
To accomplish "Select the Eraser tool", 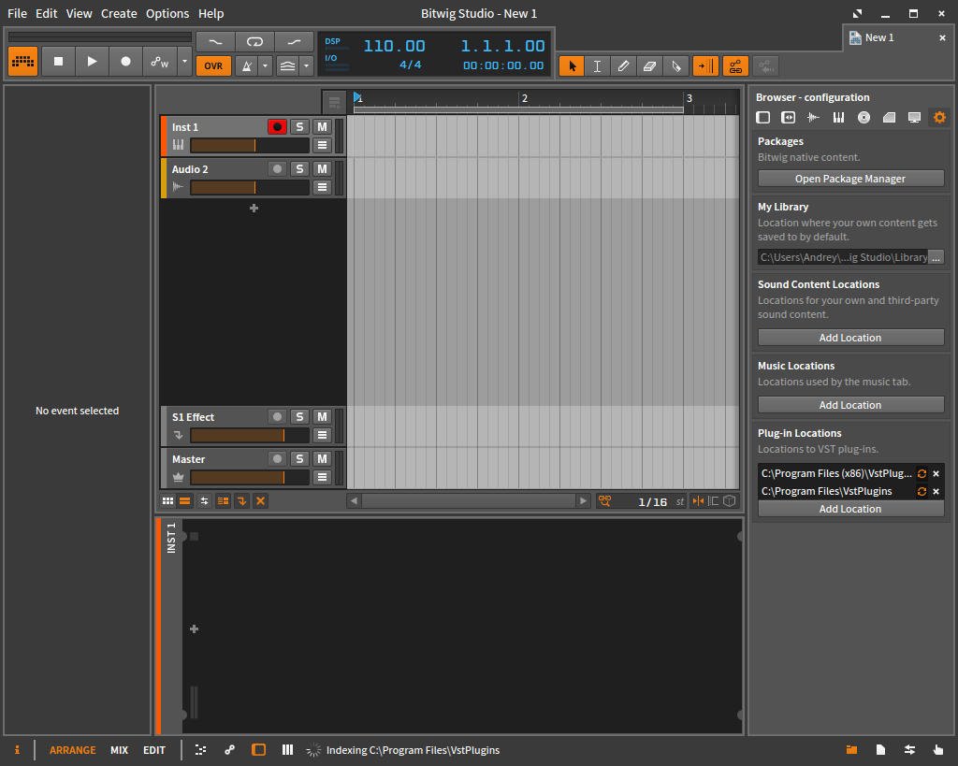I will point(649,66).
